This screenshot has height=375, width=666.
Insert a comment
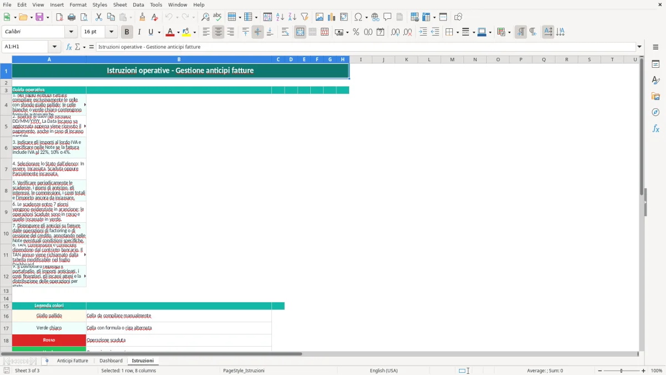click(388, 17)
